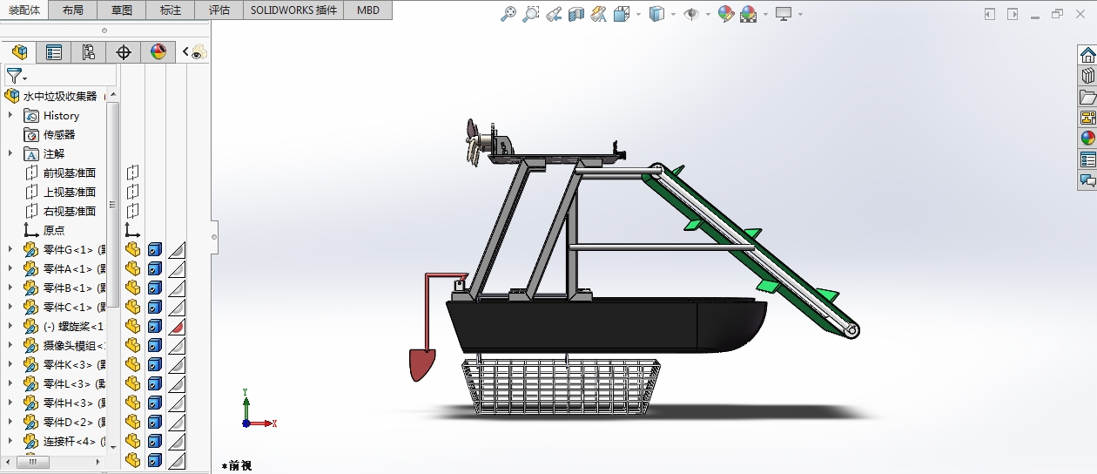Switch to 草图 tab

(x=122, y=10)
